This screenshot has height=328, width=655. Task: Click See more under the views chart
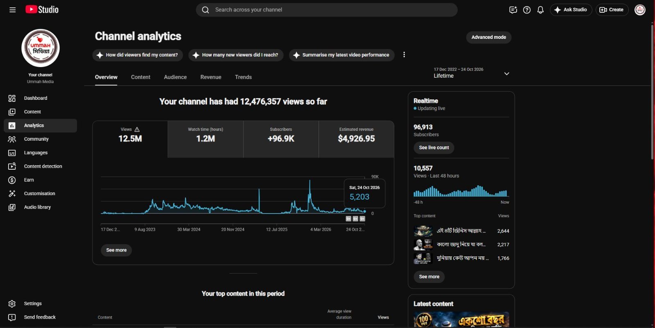coord(116,250)
